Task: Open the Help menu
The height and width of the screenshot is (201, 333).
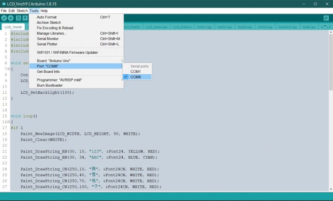Action: pos(44,10)
